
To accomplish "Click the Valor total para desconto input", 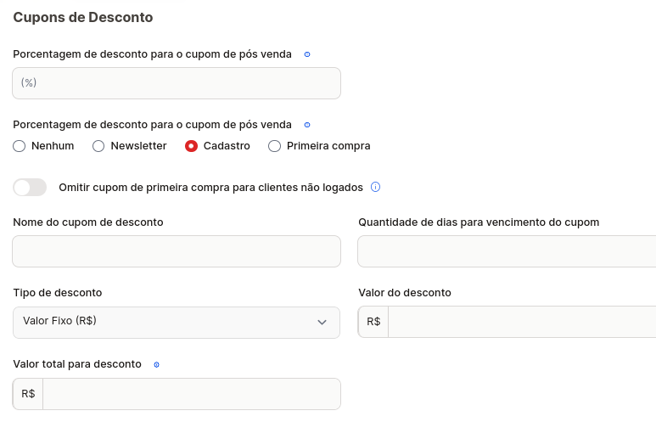I will [x=192, y=394].
